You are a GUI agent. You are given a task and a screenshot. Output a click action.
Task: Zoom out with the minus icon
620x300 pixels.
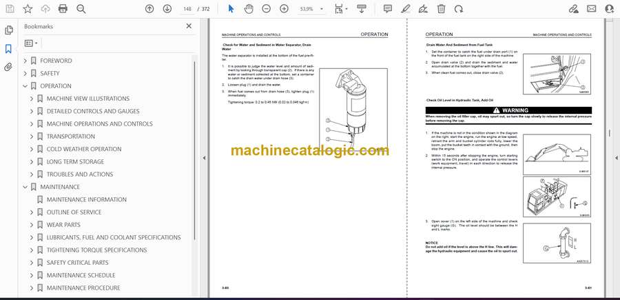266,9
